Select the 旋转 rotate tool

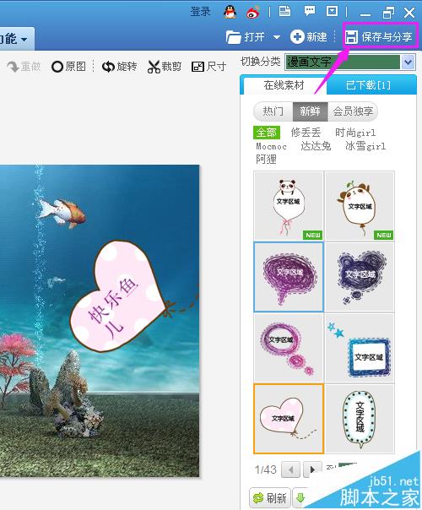click(119, 67)
